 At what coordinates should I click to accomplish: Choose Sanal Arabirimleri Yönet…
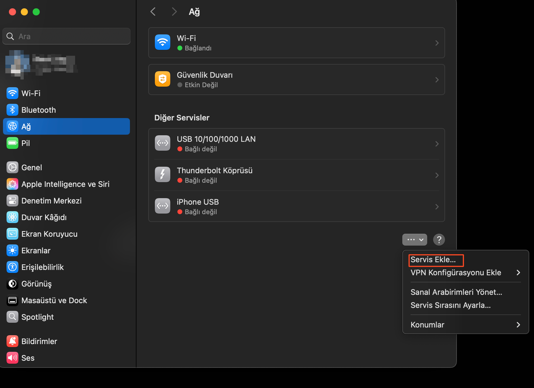[x=466, y=292]
